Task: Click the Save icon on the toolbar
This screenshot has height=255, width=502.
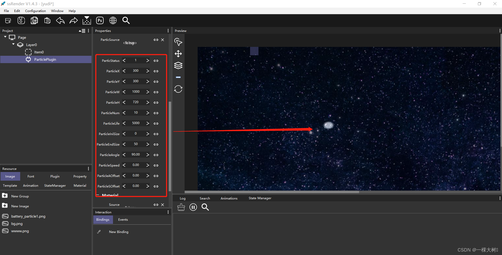Action: (x=21, y=20)
